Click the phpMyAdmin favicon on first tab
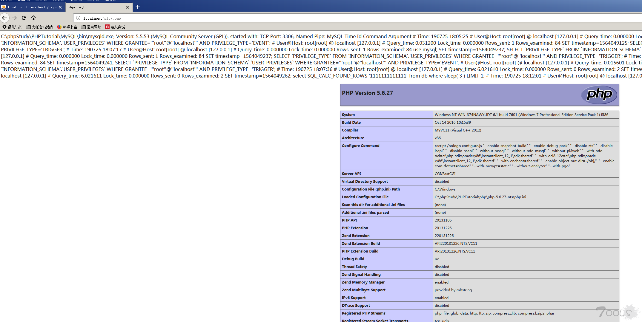This screenshot has width=642, height=322. click(4, 7)
